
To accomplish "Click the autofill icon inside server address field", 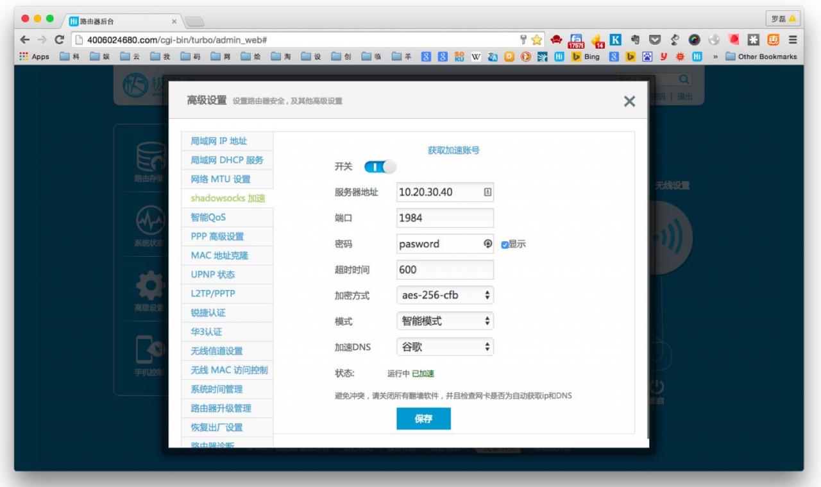I will [x=487, y=192].
